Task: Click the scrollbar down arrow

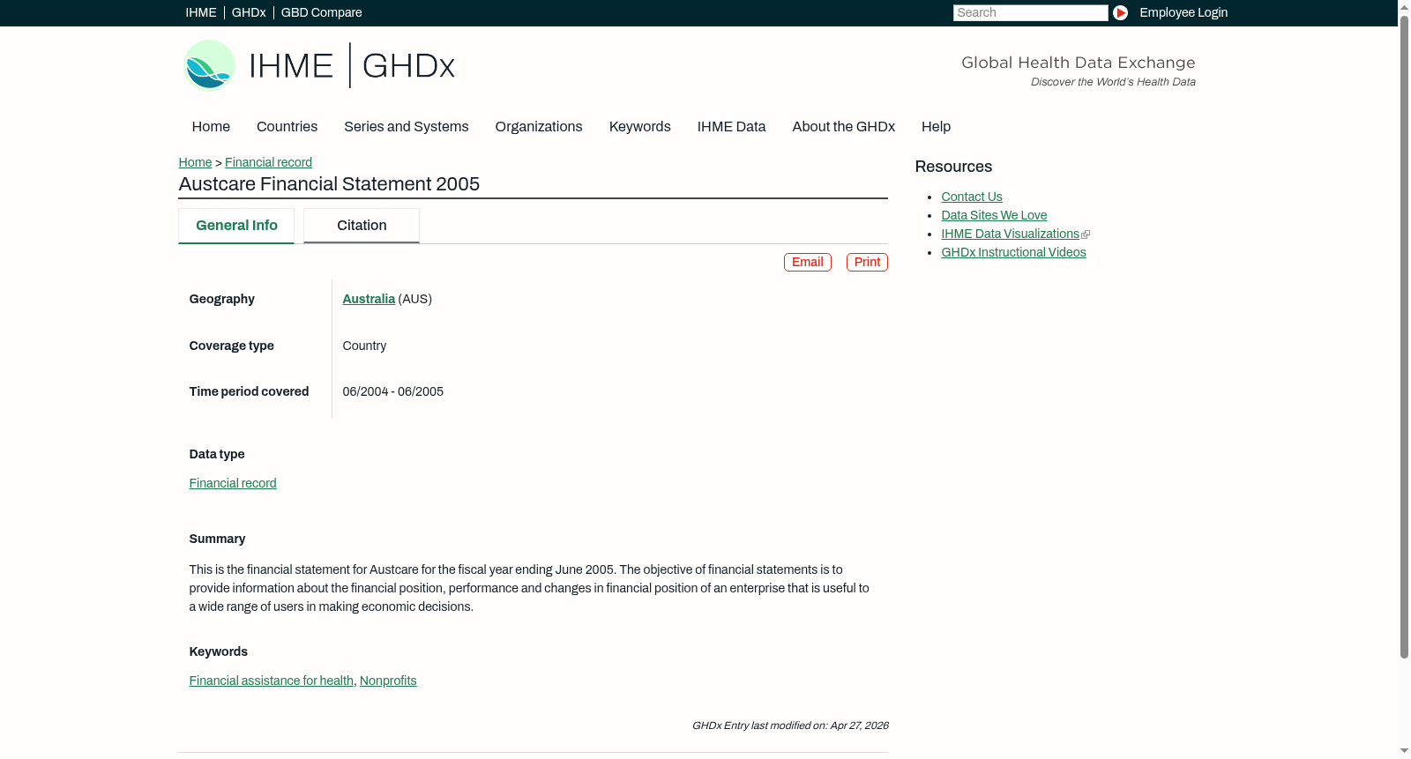Action: pyautogui.click(x=1404, y=751)
